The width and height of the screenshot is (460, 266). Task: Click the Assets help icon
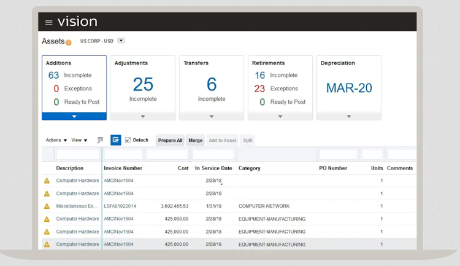click(x=69, y=42)
